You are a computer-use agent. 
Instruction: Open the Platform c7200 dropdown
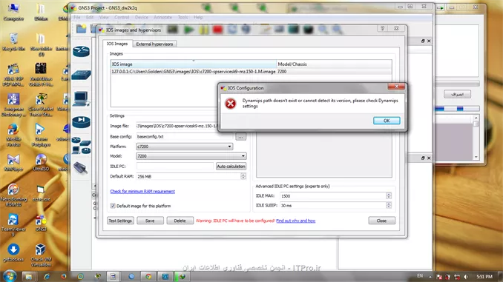click(x=185, y=147)
